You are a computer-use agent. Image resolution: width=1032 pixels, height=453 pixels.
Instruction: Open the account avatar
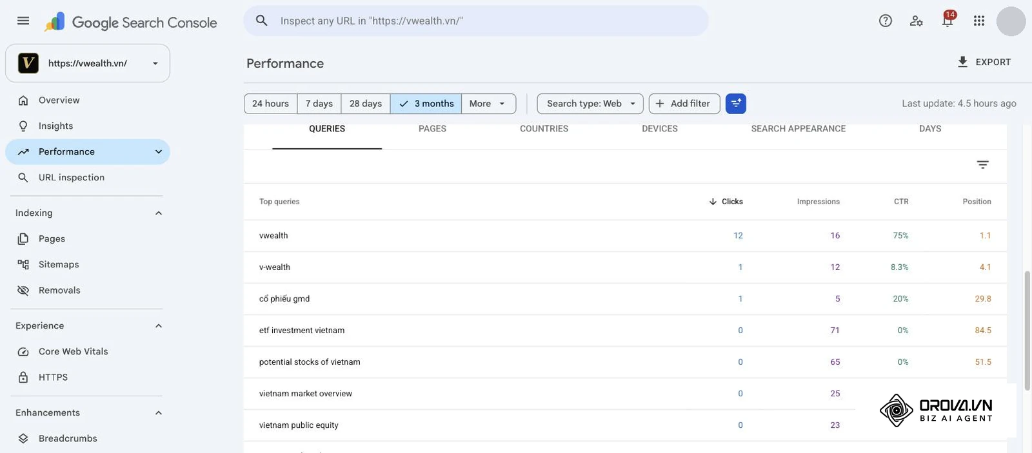pos(1011,21)
